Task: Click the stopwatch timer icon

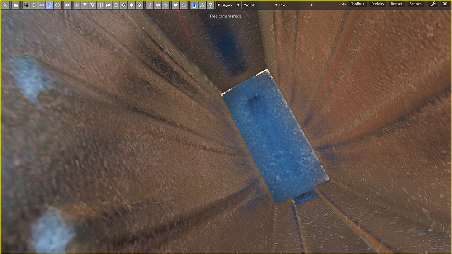Action: pyautogui.click(x=184, y=5)
